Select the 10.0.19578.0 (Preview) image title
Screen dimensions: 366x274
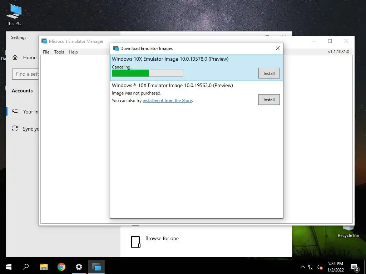pyautogui.click(x=170, y=59)
